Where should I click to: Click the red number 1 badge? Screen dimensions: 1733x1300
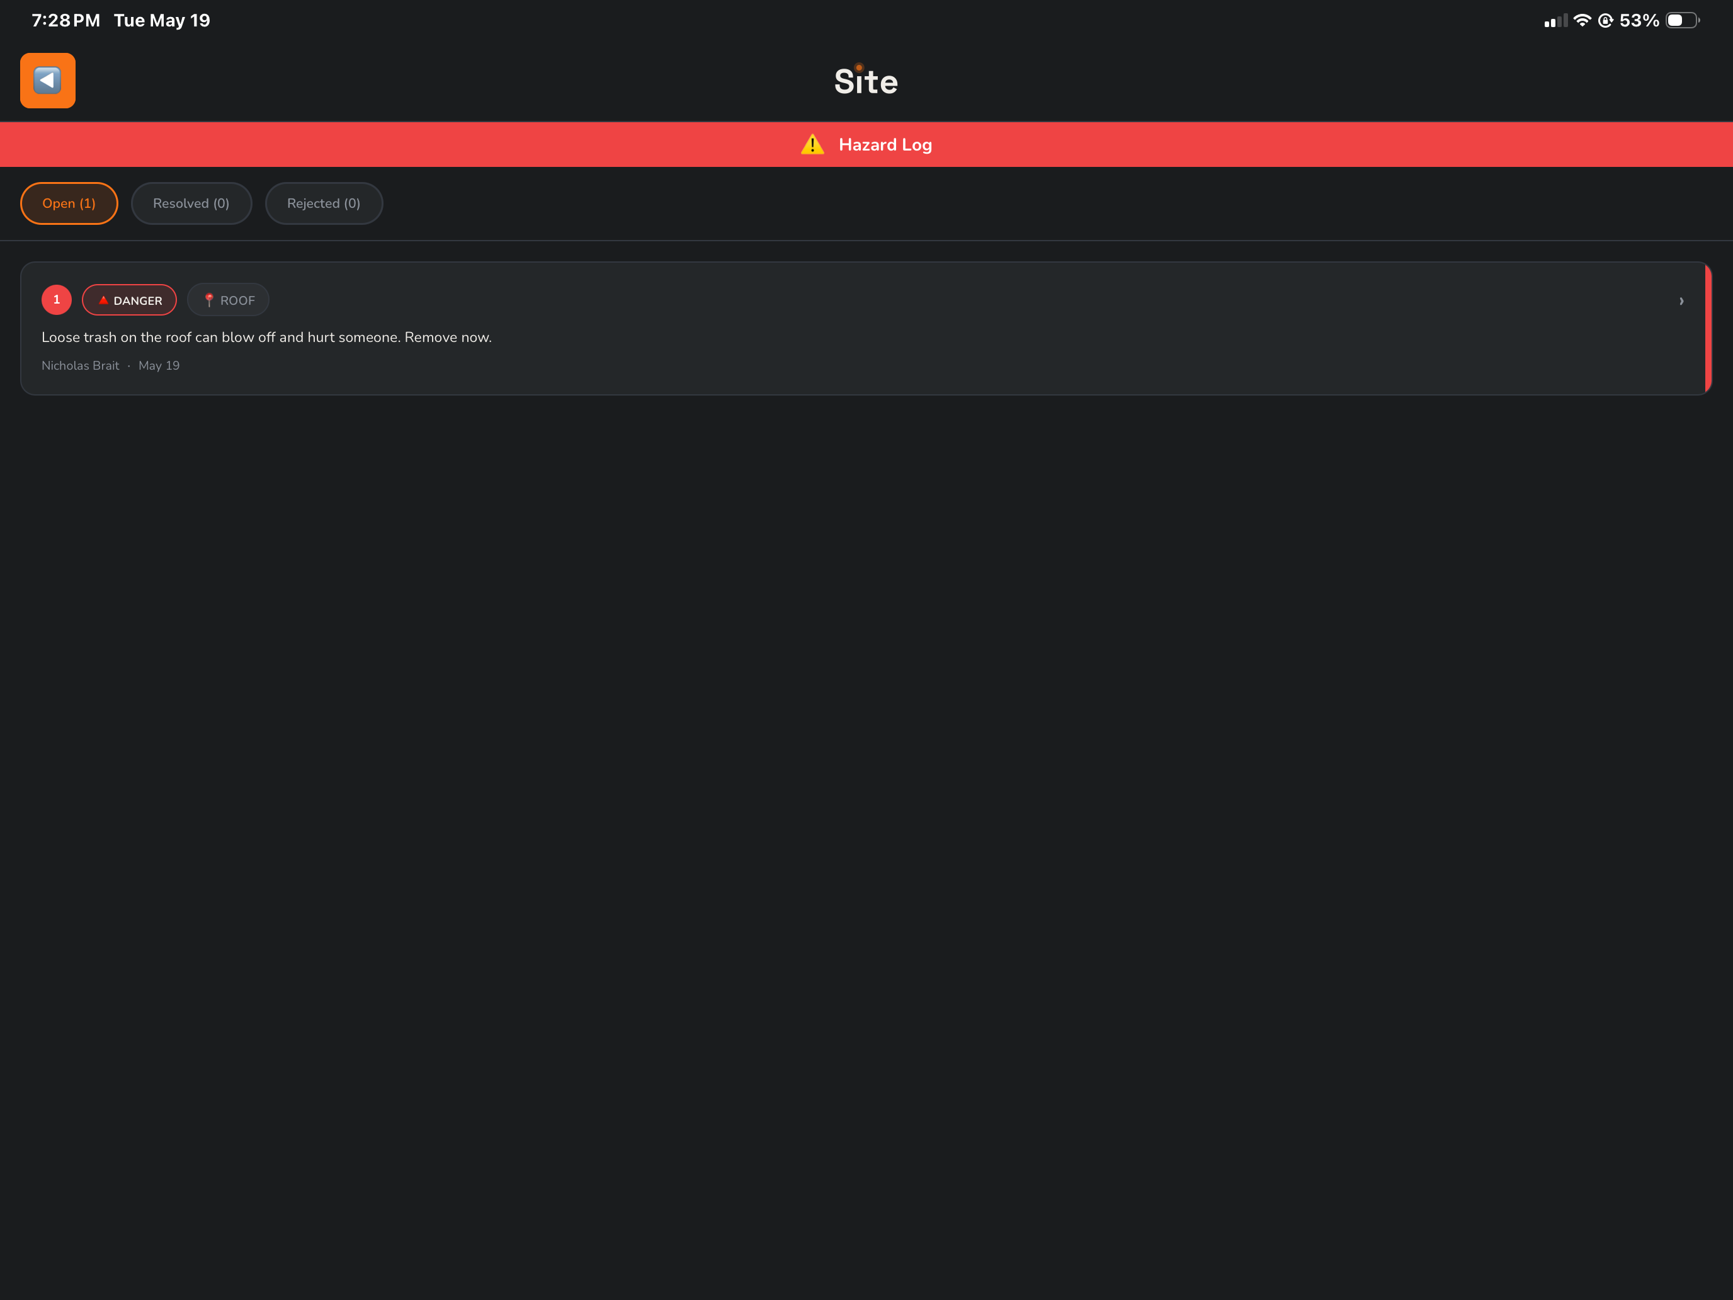click(x=57, y=300)
